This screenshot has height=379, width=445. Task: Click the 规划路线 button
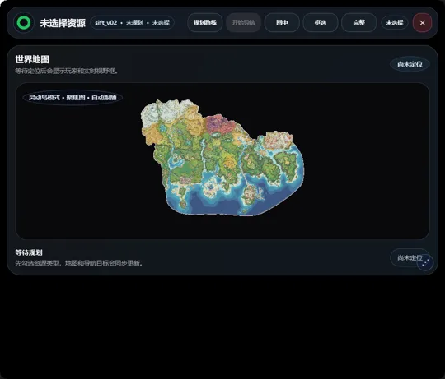tap(205, 23)
